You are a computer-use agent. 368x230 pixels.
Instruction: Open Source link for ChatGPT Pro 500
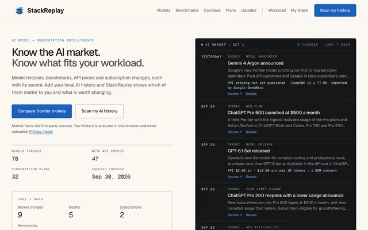click(x=234, y=132)
